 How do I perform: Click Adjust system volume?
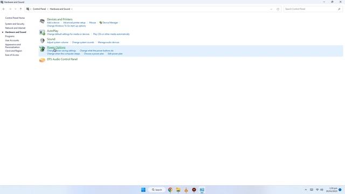[58, 42]
